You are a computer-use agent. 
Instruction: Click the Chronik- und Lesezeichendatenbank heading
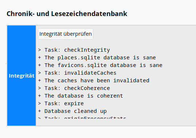point(67,13)
